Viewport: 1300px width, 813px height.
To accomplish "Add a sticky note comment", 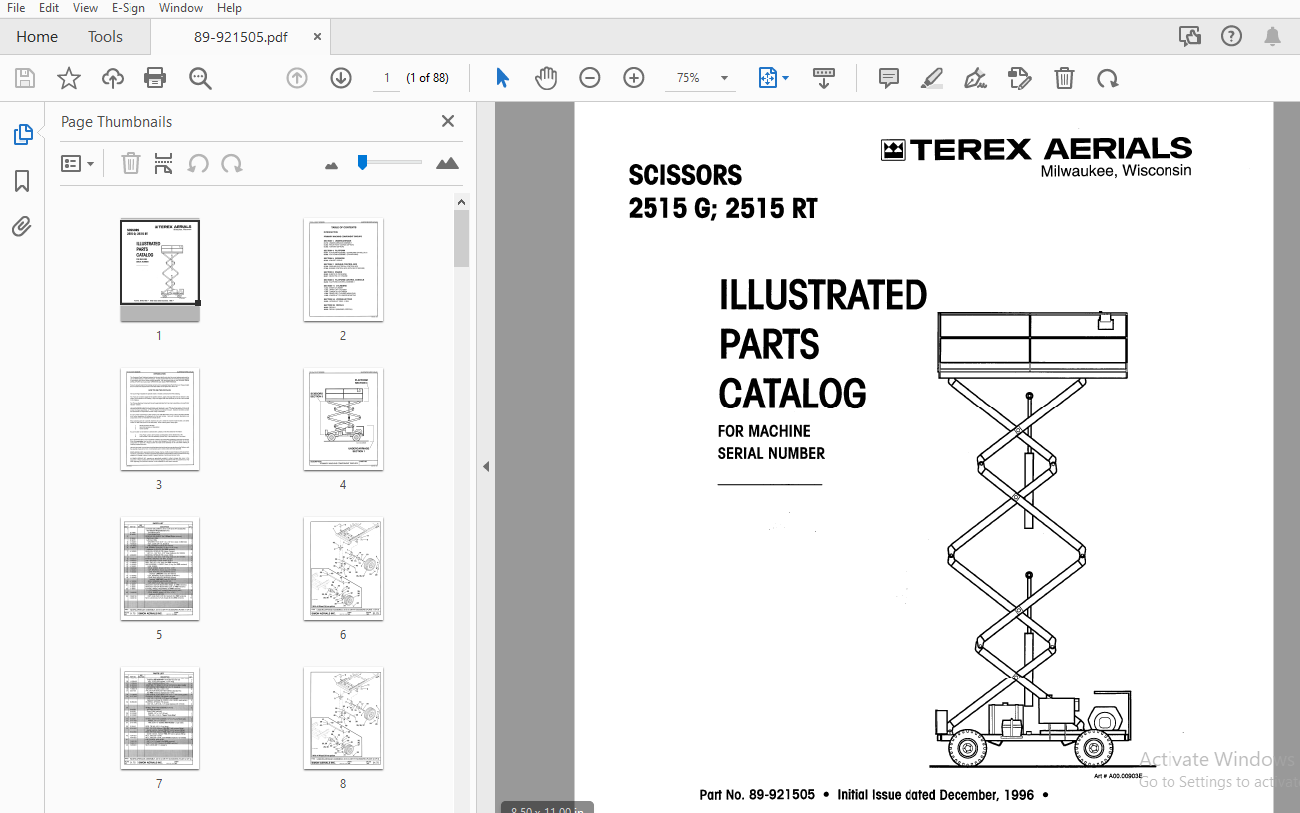I will coord(889,78).
